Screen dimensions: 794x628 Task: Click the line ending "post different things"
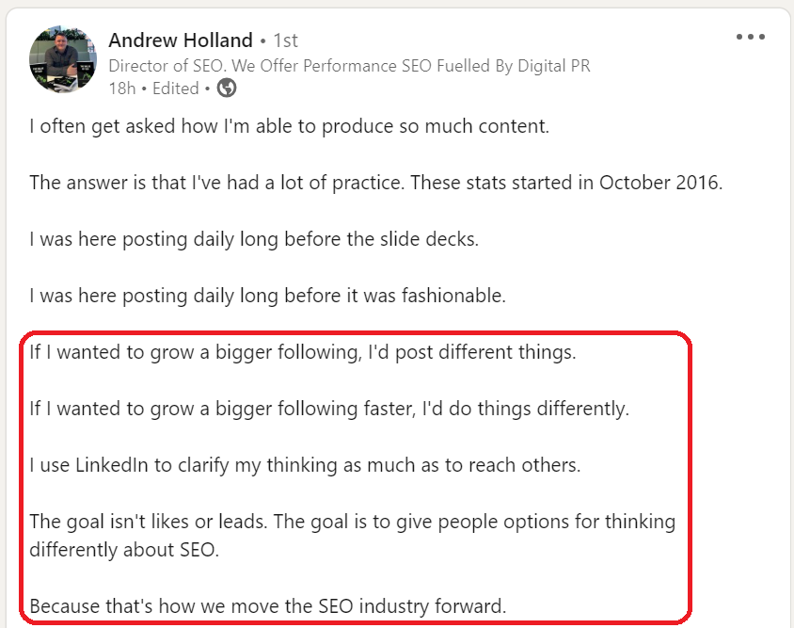[x=302, y=352]
